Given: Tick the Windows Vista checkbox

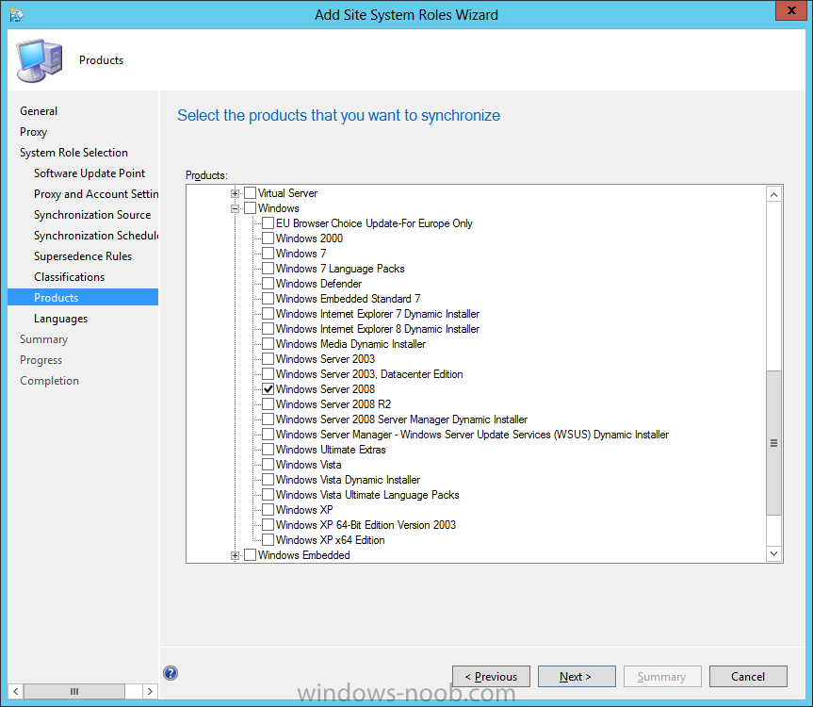Looking at the screenshot, I should [x=268, y=464].
